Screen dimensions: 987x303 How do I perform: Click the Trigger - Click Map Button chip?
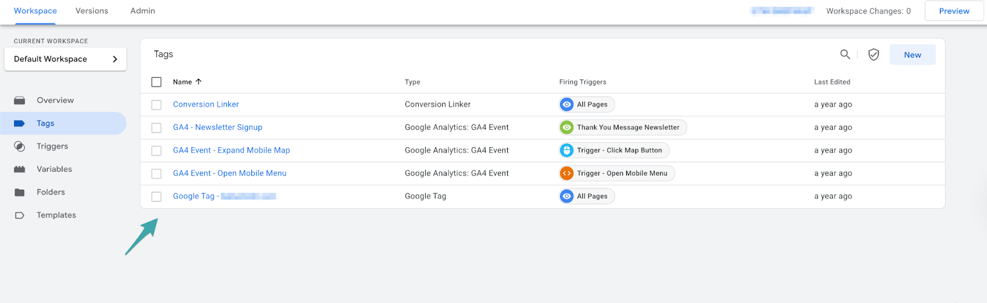click(x=614, y=150)
